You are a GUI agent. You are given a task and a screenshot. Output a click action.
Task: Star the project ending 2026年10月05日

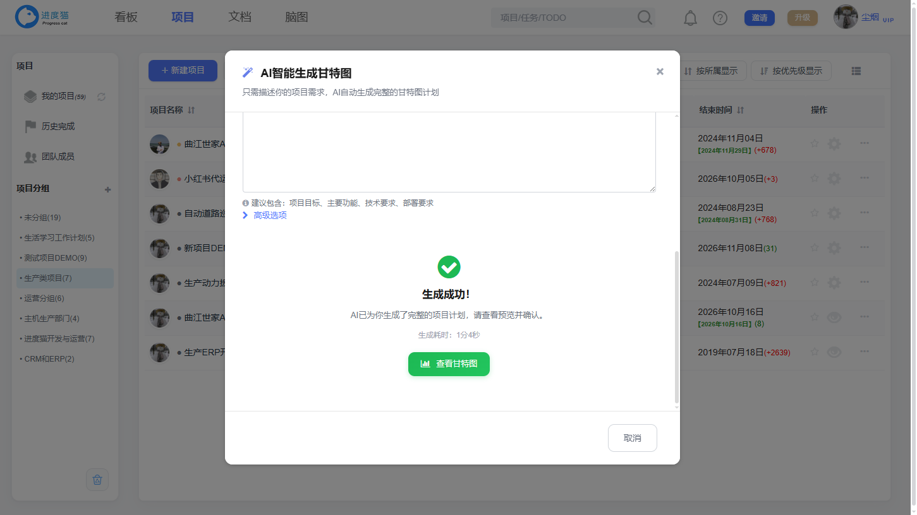(815, 179)
